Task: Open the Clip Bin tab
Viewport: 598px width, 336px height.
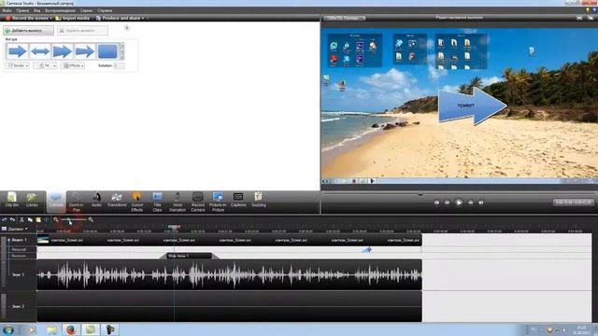Action: tap(12, 200)
